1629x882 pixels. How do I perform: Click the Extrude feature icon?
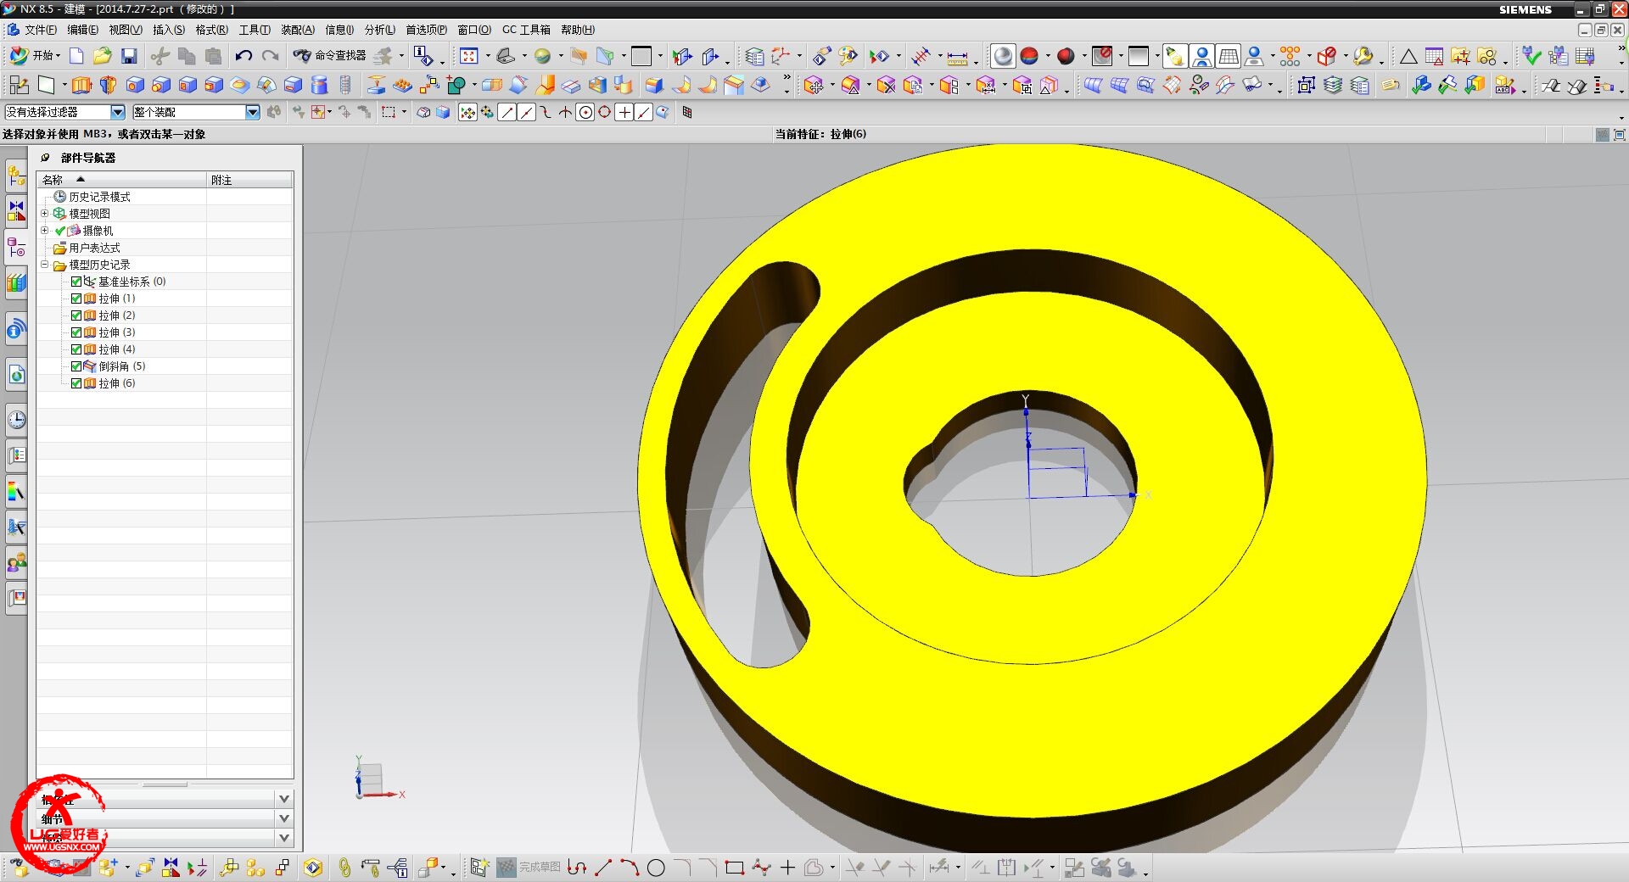(81, 85)
